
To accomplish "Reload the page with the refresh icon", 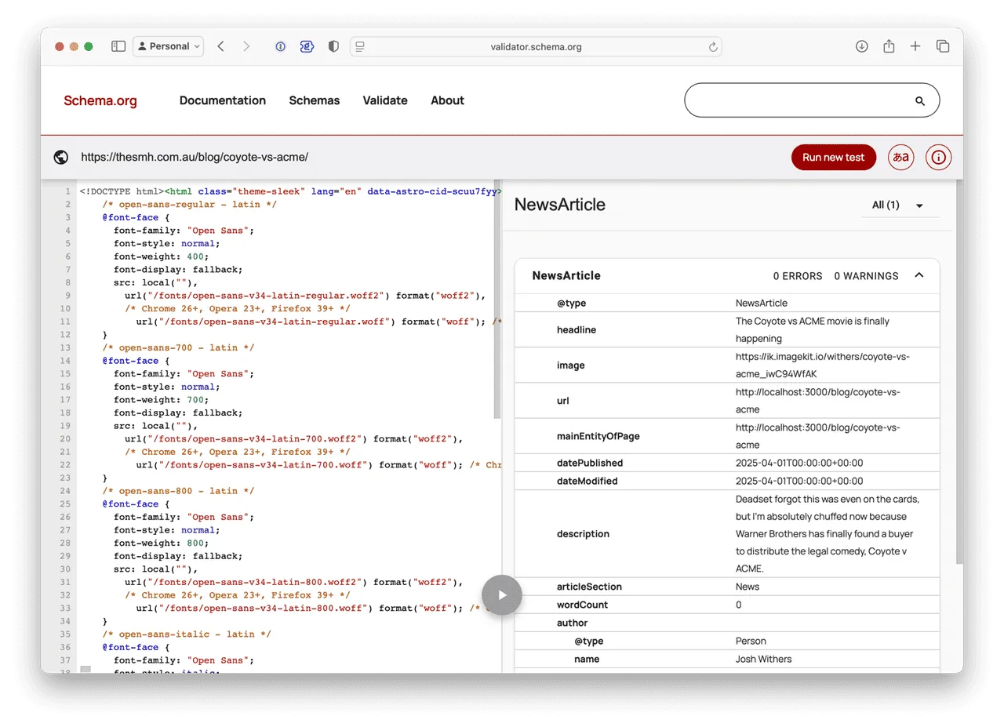I will pos(713,46).
